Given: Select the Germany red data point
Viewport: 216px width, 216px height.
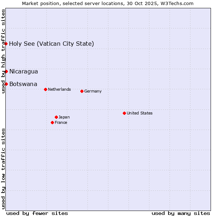Looking at the screenshot, I should [x=82, y=91].
